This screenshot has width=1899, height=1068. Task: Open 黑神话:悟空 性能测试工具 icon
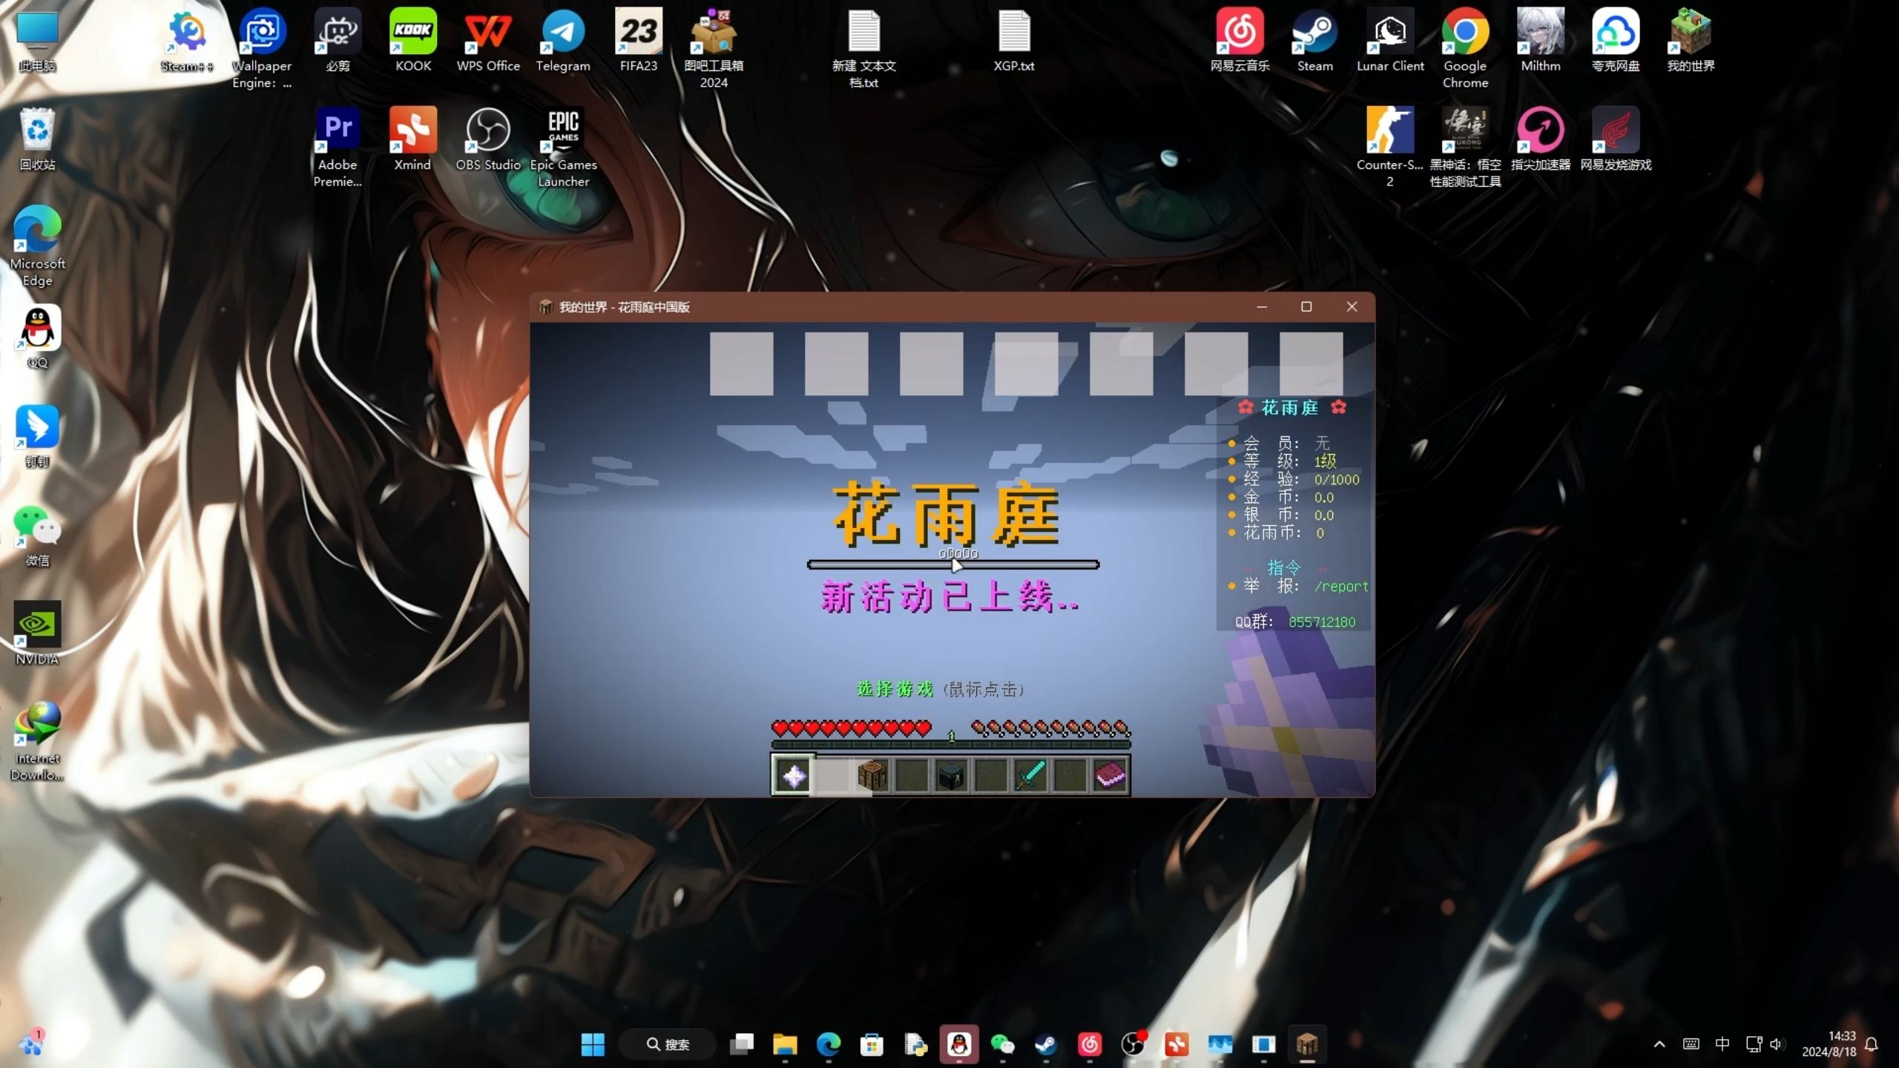pyautogui.click(x=1465, y=148)
